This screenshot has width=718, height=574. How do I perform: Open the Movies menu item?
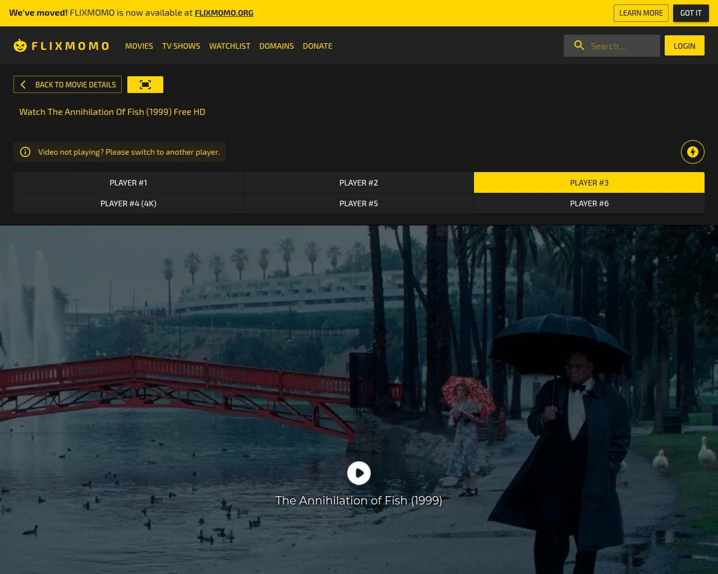(x=139, y=46)
